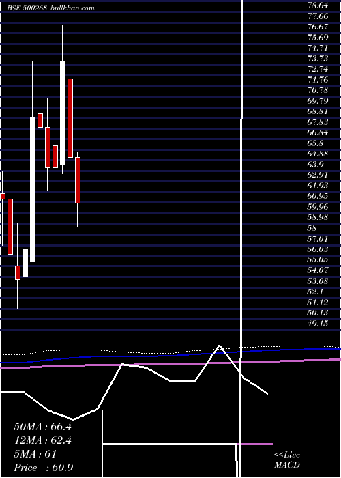This screenshot has height=478, width=341.
Task: Click price level 56.03
Action: (x=318, y=249)
